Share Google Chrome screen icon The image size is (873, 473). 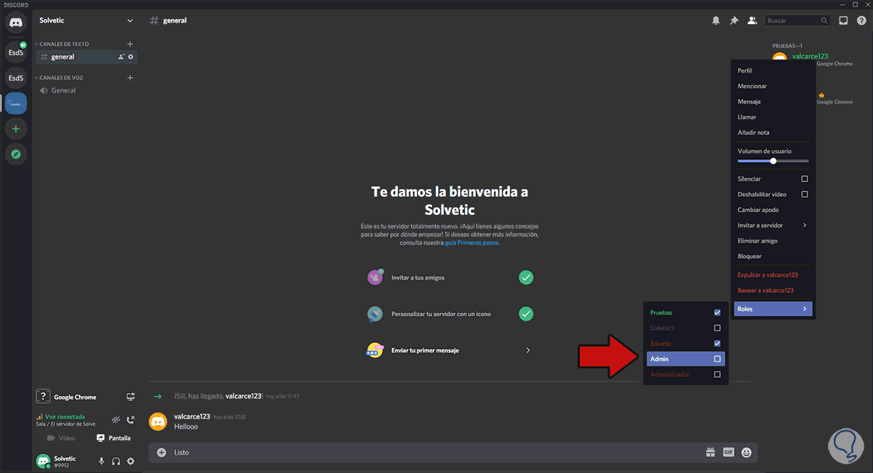click(x=131, y=397)
